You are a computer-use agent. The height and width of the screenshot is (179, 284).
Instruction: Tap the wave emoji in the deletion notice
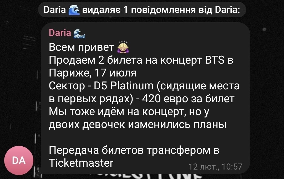click(74, 10)
